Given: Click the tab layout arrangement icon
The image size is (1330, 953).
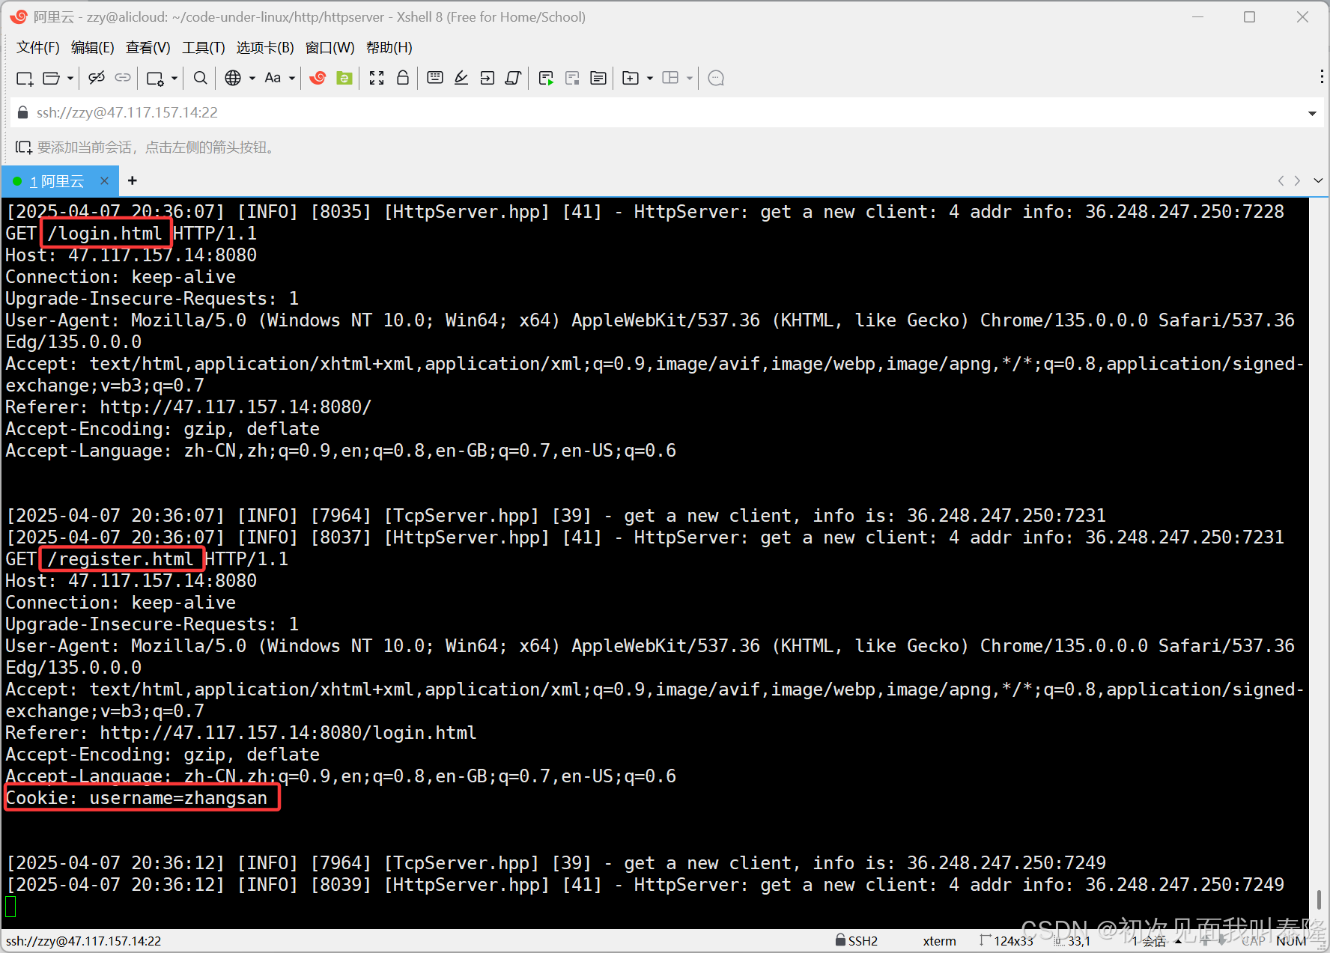Looking at the screenshot, I should pos(670,78).
